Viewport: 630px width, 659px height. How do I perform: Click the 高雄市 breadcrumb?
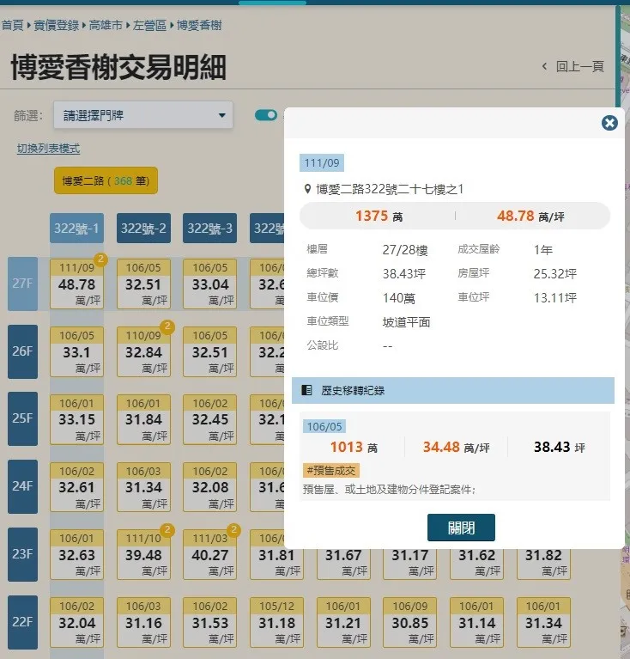[x=106, y=25]
